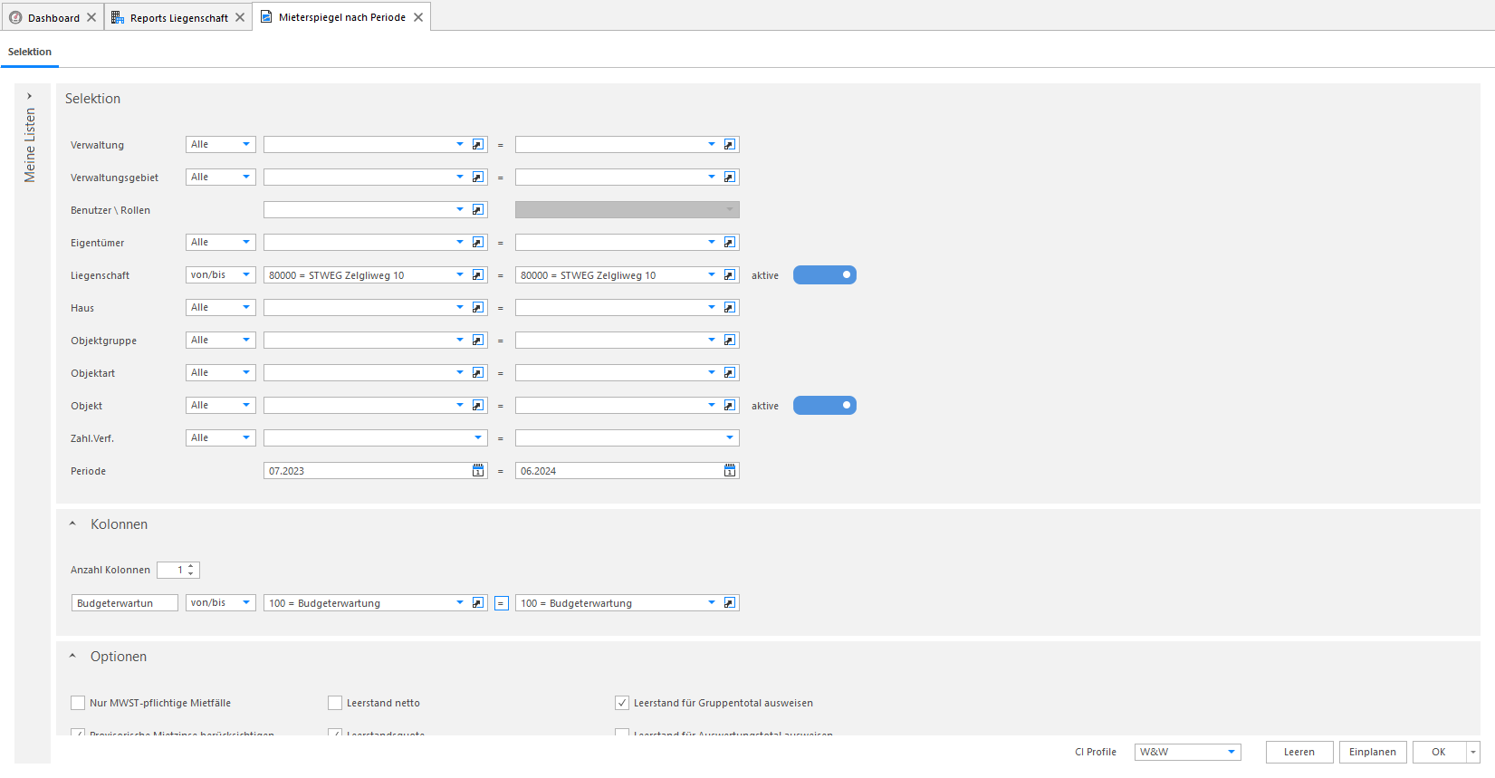Increase Anzahl Kolonnen with stepper up arrow
1495x778 pixels.
pyautogui.click(x=190, y=567)
